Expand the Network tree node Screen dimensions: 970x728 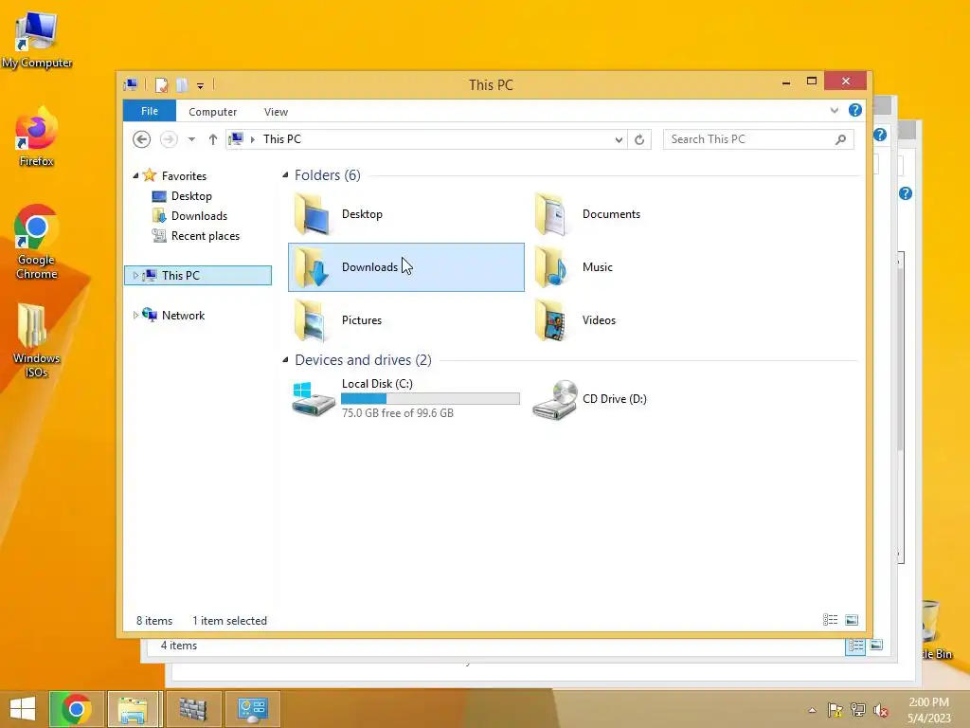point(135,315)
